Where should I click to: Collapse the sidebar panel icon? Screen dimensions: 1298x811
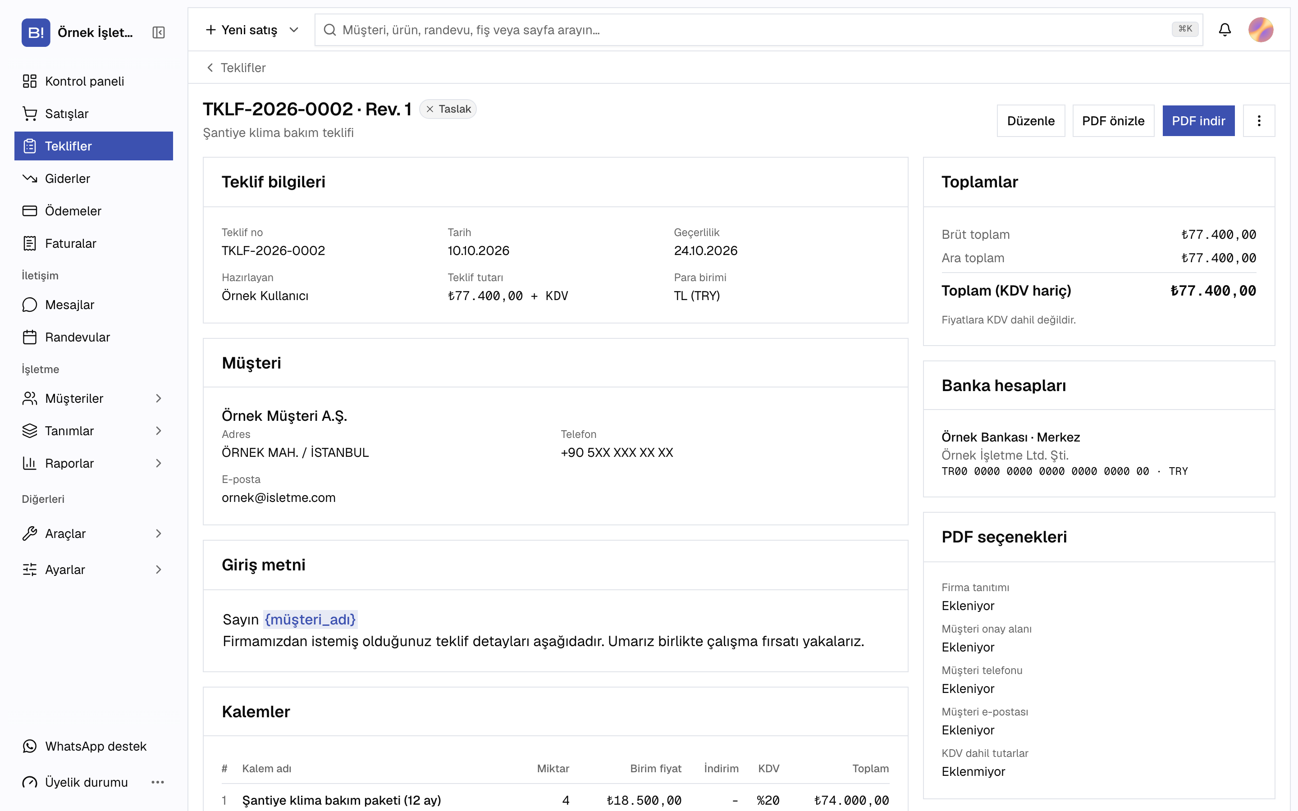(x=158, y=32)
